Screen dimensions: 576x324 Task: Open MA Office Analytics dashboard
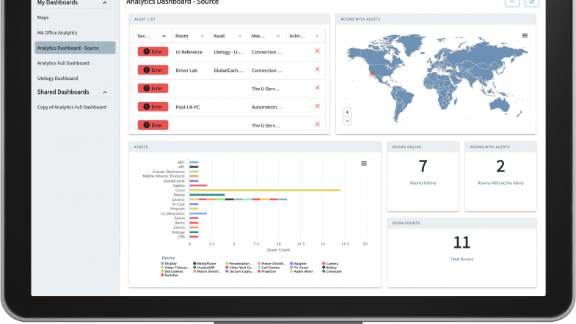(57, 33)
